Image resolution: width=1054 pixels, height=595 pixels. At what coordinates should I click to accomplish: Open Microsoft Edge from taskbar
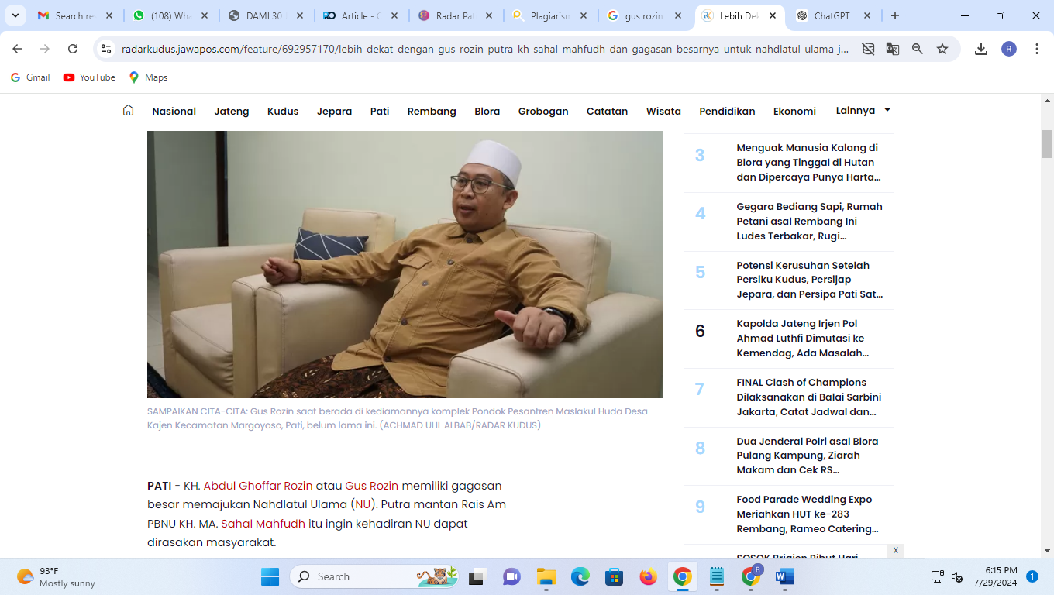(x=580, y=576)
